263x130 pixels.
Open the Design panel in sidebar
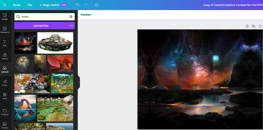click(x=5, y=17)
